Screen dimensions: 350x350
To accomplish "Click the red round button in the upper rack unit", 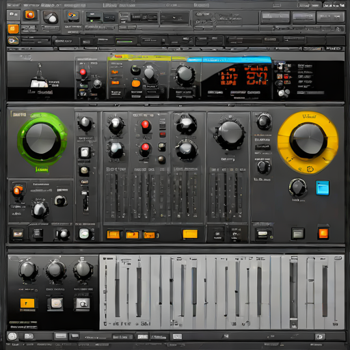I will point(83,72).
